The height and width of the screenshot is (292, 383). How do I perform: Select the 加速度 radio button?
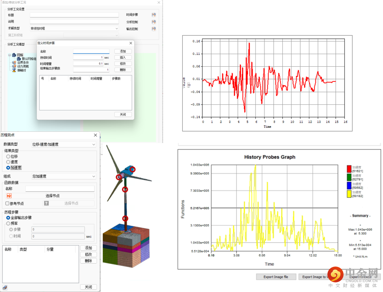point(8,168)
